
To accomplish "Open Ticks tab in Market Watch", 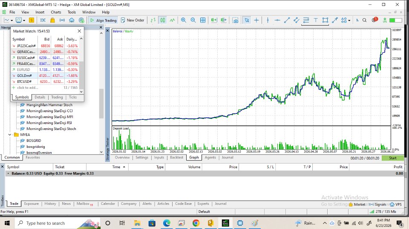I will point(73,97).
